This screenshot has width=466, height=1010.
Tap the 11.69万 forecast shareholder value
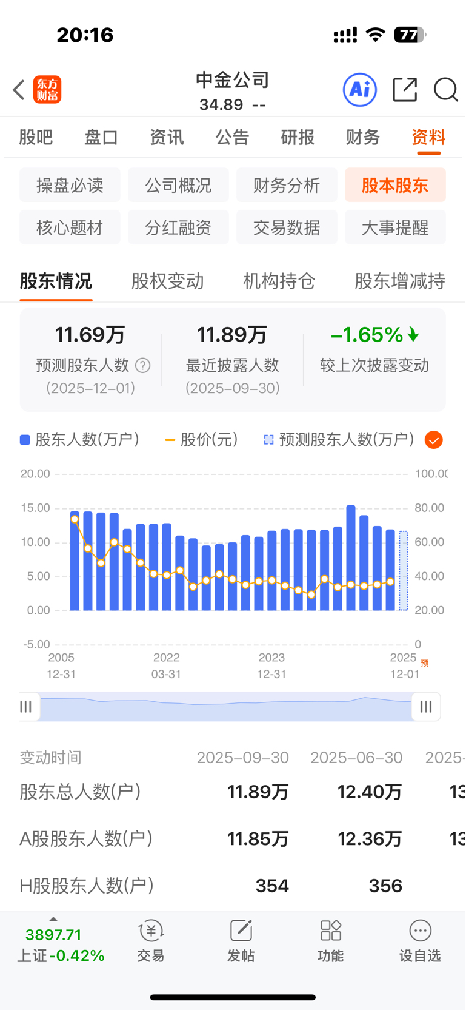90,334
